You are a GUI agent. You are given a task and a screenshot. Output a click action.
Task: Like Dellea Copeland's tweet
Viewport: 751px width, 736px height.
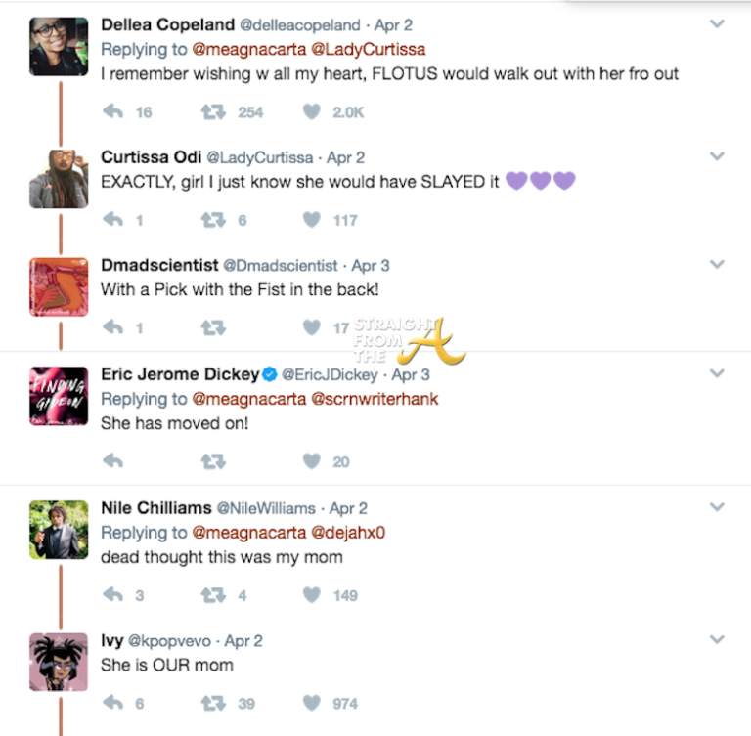pos(311,112)
